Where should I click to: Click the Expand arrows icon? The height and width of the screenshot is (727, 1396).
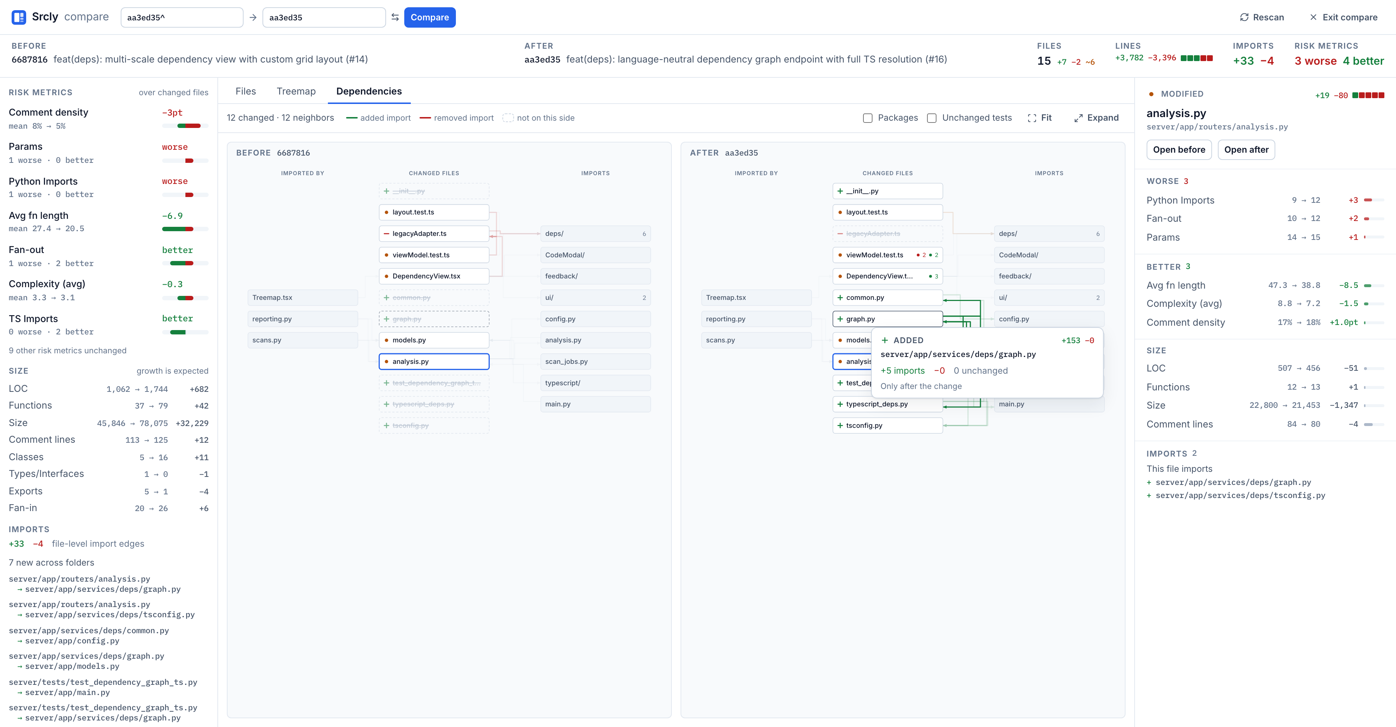[x=1078, y=118]
